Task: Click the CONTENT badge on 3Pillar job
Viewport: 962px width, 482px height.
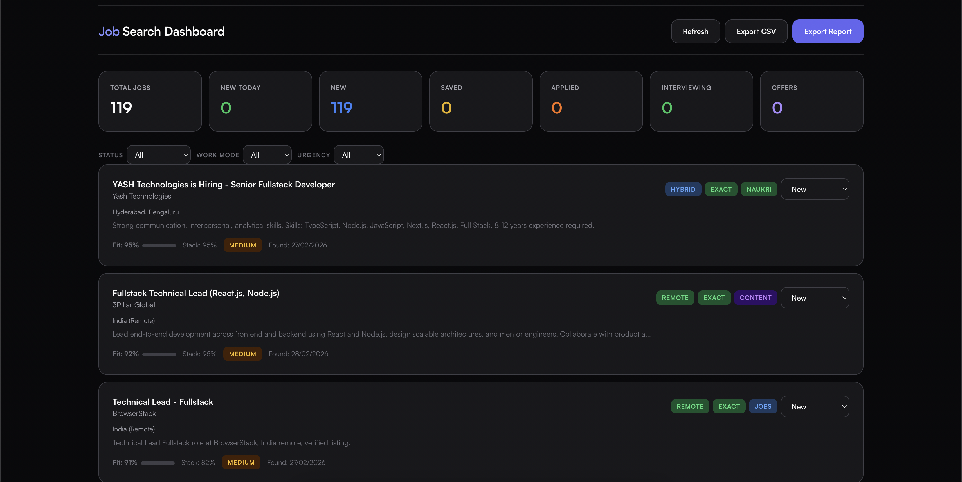Action: tap(755, 298)
